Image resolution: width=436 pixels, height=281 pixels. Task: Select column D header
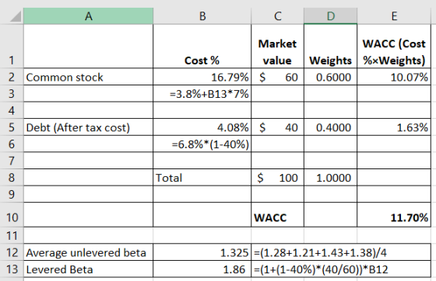point(331,16)
